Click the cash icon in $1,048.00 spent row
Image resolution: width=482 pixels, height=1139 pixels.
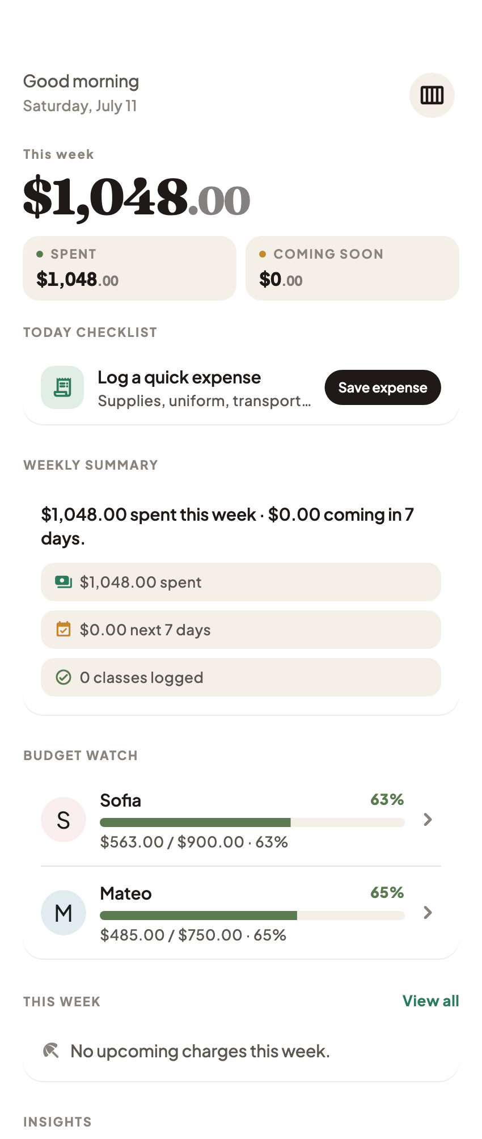(x=64, y=582)
